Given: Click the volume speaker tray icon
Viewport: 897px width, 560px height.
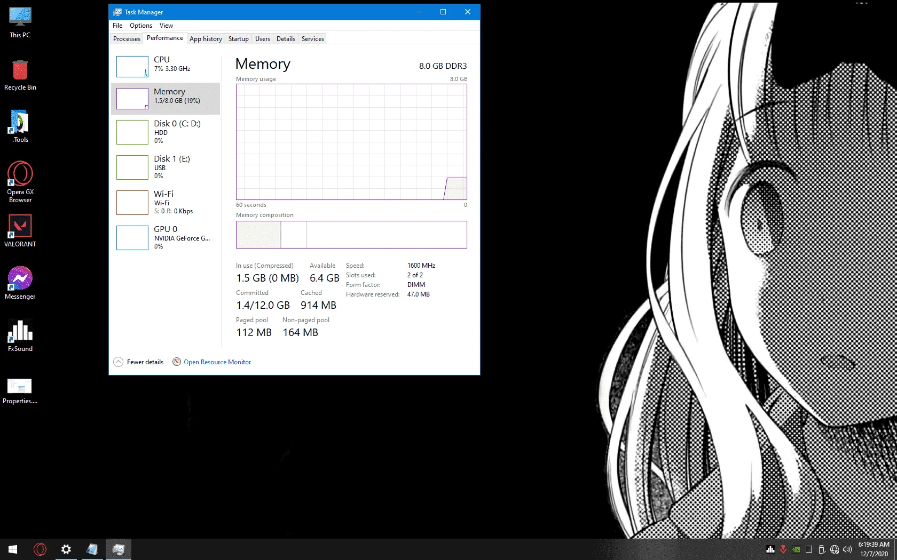Looking at the screenshot, I should pyautogui.click(x=847, y=549).
